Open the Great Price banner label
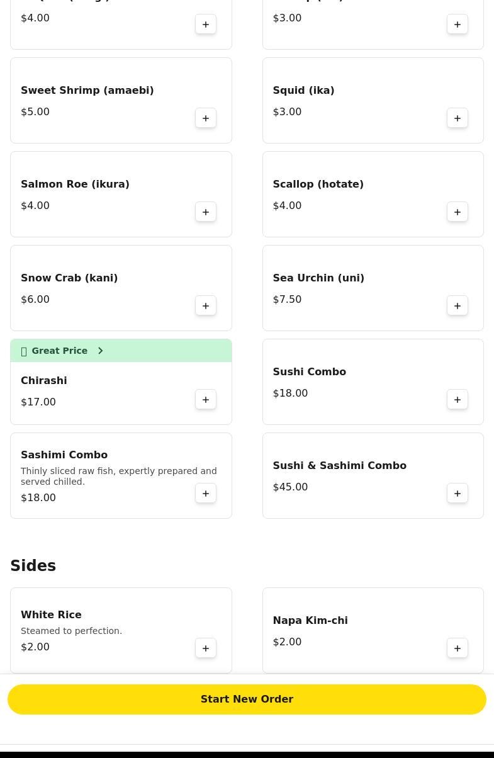The image size is (494, 758). pyautogui.click(x=59, y=351)
